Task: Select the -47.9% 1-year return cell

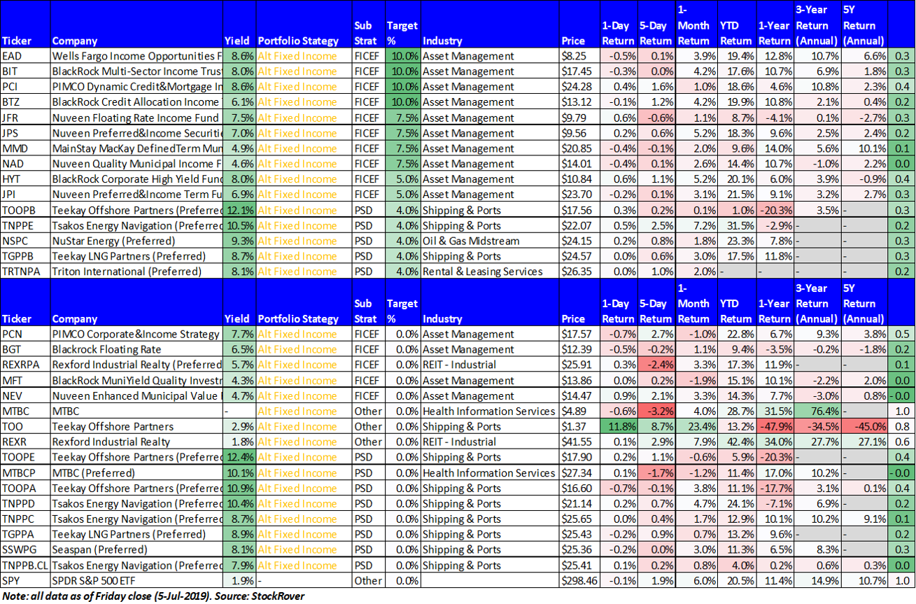Action: coord(775,426)
